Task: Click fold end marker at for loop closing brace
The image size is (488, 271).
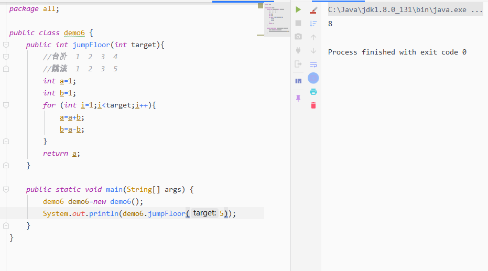Action: 6,141
